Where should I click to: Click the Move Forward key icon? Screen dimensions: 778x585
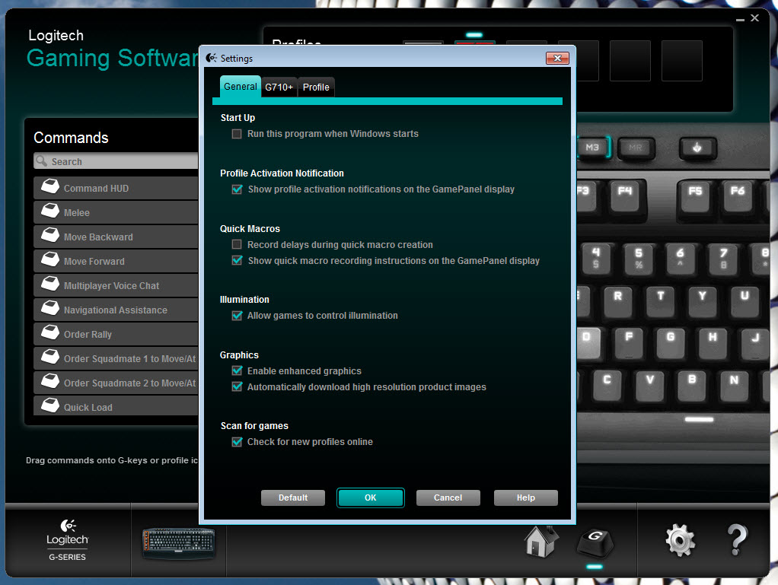pos(50,259)
